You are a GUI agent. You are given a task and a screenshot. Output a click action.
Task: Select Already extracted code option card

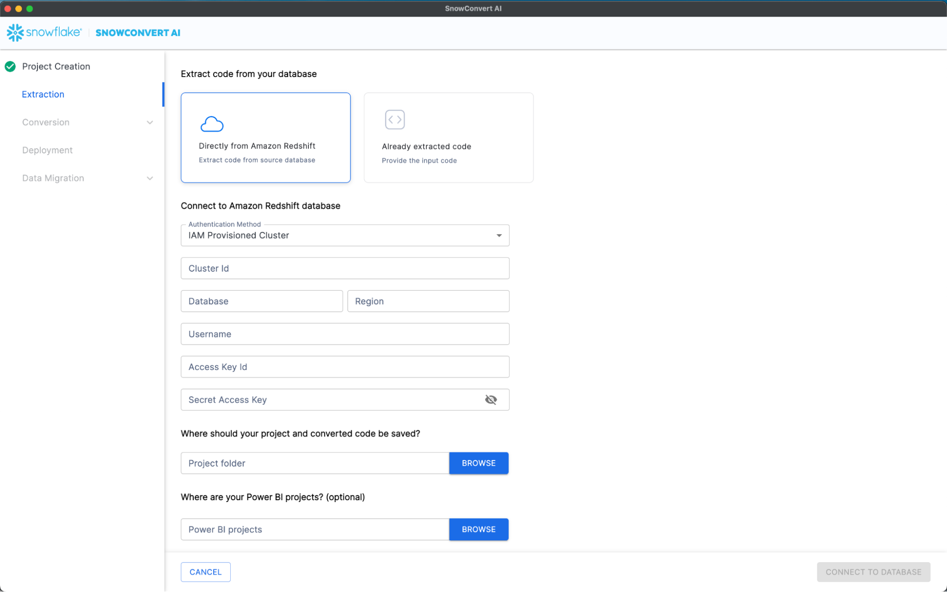pyautogui.click(x=448, y=138)
